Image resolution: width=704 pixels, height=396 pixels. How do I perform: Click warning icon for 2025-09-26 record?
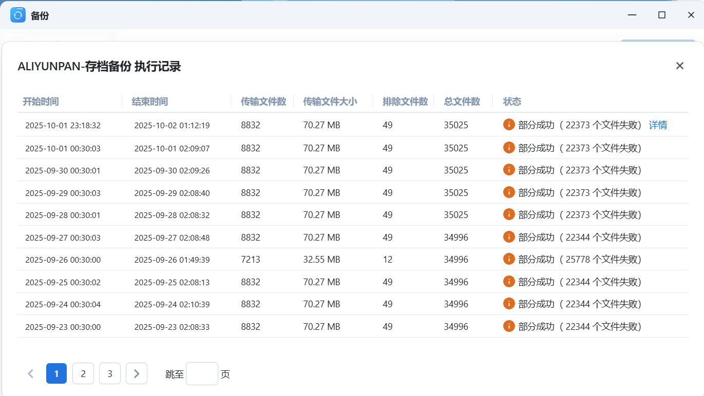(x=509, y=259)
